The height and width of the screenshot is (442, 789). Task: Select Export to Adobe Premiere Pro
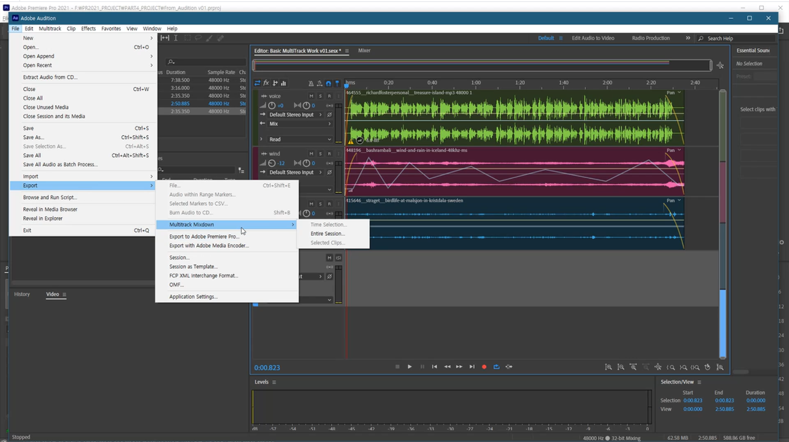[x=204, y=237]
